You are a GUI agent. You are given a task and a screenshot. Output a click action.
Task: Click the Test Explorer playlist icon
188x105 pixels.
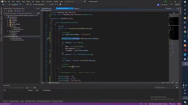[27, 88]
